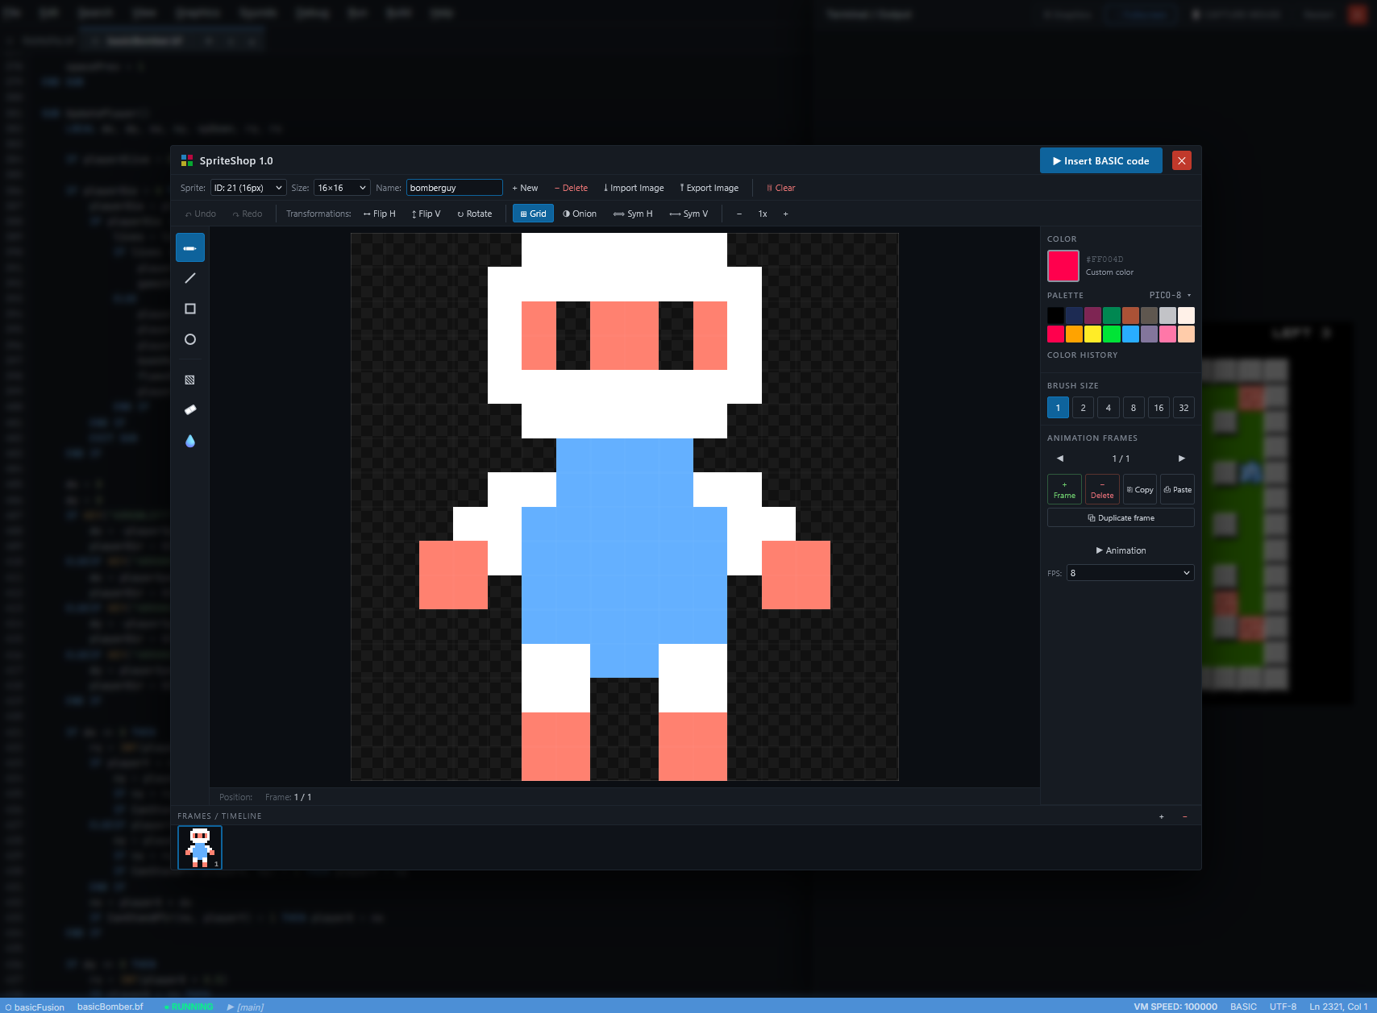Click the UTF-8 encoding status entry
1377x1013 pixels.
(1283, 1007)
